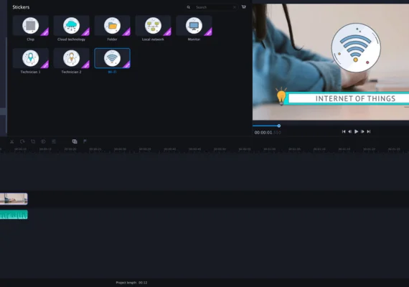The image size is (409, 287).
Task: Select the crop tool icon
Action: 33,141
